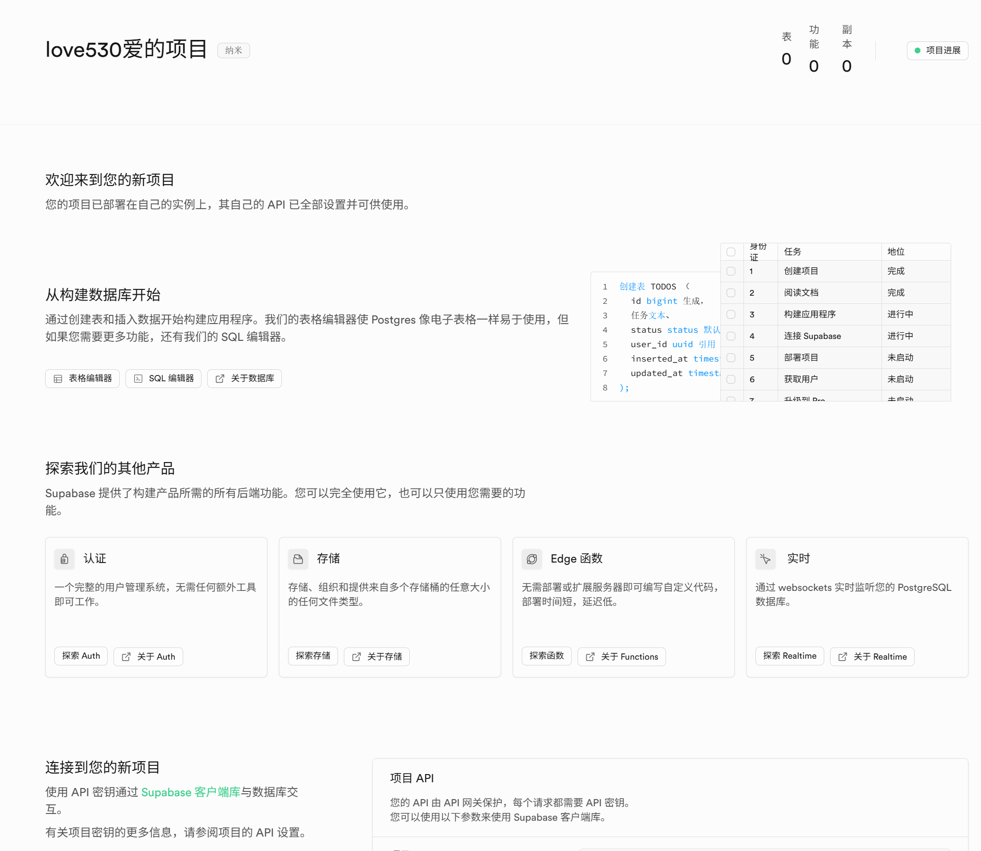Open 关于 Functions docs link
This screenshot has height=851, width=981.
[x=622, y=657]
